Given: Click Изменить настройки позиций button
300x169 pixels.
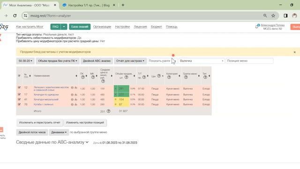Looking at the screenshot, I should pos(85,123).
